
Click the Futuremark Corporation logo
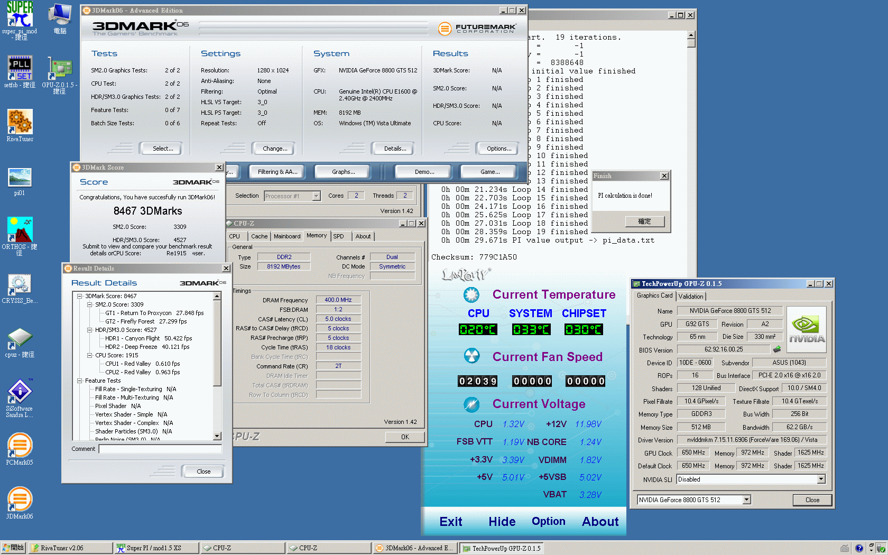(x=477, y=28)
